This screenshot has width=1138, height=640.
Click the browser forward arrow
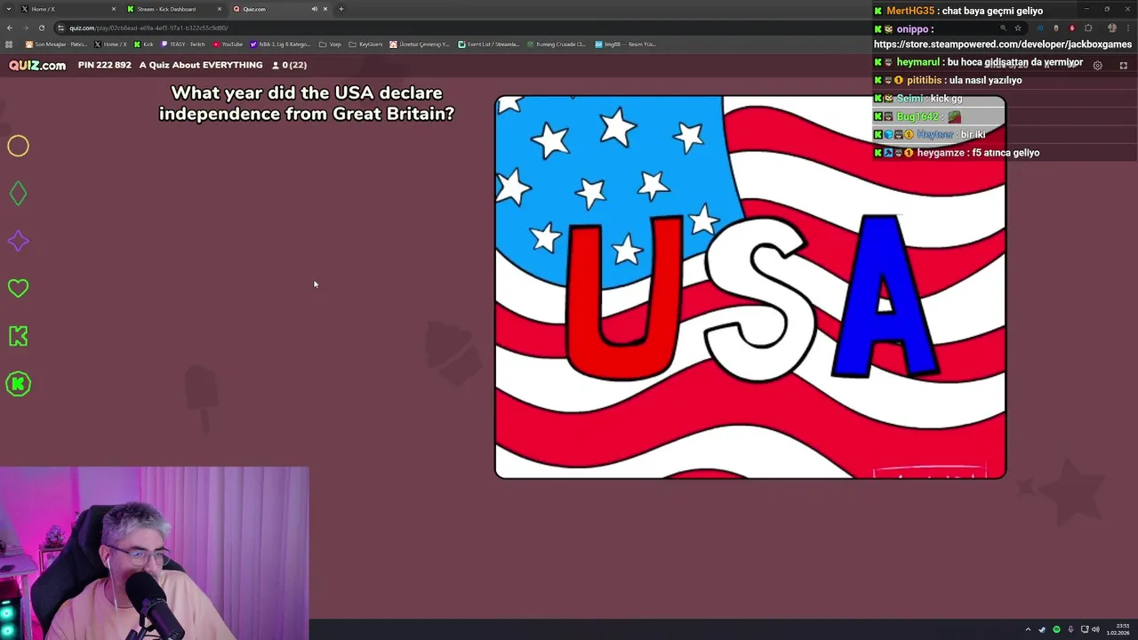26,28
